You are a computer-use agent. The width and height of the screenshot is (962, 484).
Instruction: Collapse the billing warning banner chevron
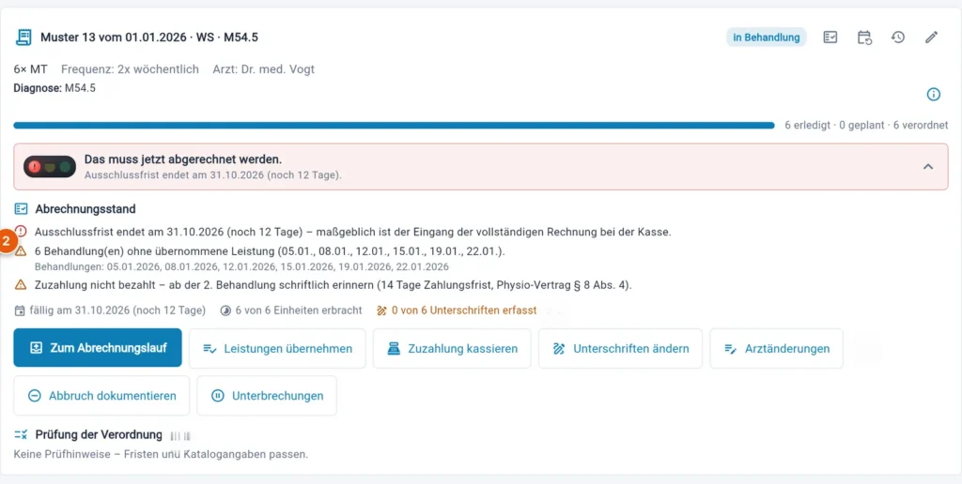click(928, 167)
